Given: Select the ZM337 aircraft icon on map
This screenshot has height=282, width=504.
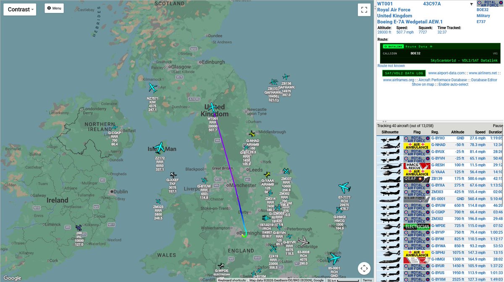Looking at the screenshot, I should (286, 171).
